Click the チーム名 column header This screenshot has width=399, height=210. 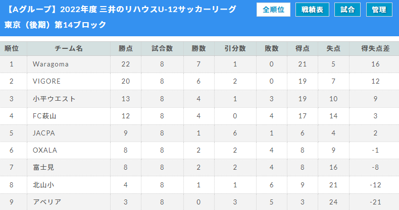(69, 49)
